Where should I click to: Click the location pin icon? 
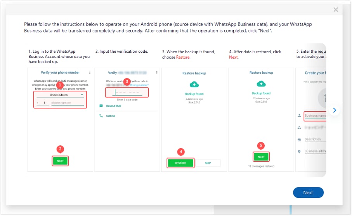click(x=299, y=151)
